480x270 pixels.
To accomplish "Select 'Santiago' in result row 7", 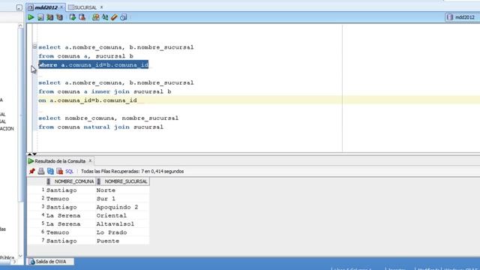I will (61, 241).
